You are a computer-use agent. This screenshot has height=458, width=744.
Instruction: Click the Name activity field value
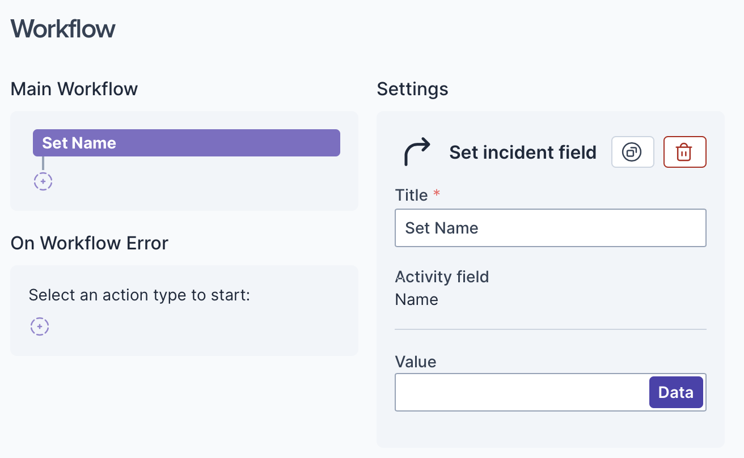click(416, 299)
